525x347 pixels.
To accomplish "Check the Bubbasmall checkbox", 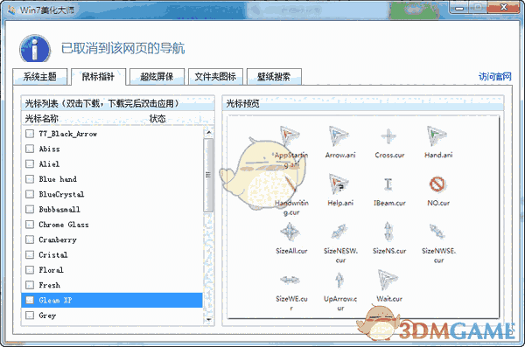I will [x=30, y=210].
